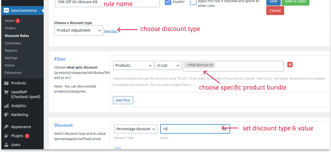This screenshot has height=152, width=331.
Task: Open Home submenu item
Action: [x=9, y=21]
